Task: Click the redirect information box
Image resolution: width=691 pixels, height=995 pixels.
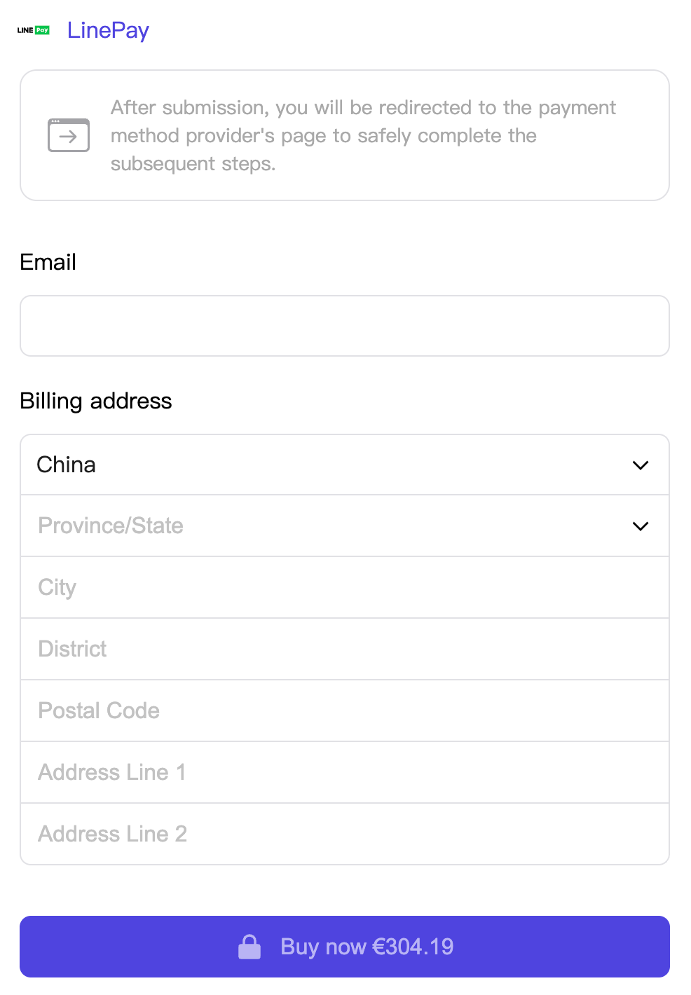Action: (x=345, y=135)
